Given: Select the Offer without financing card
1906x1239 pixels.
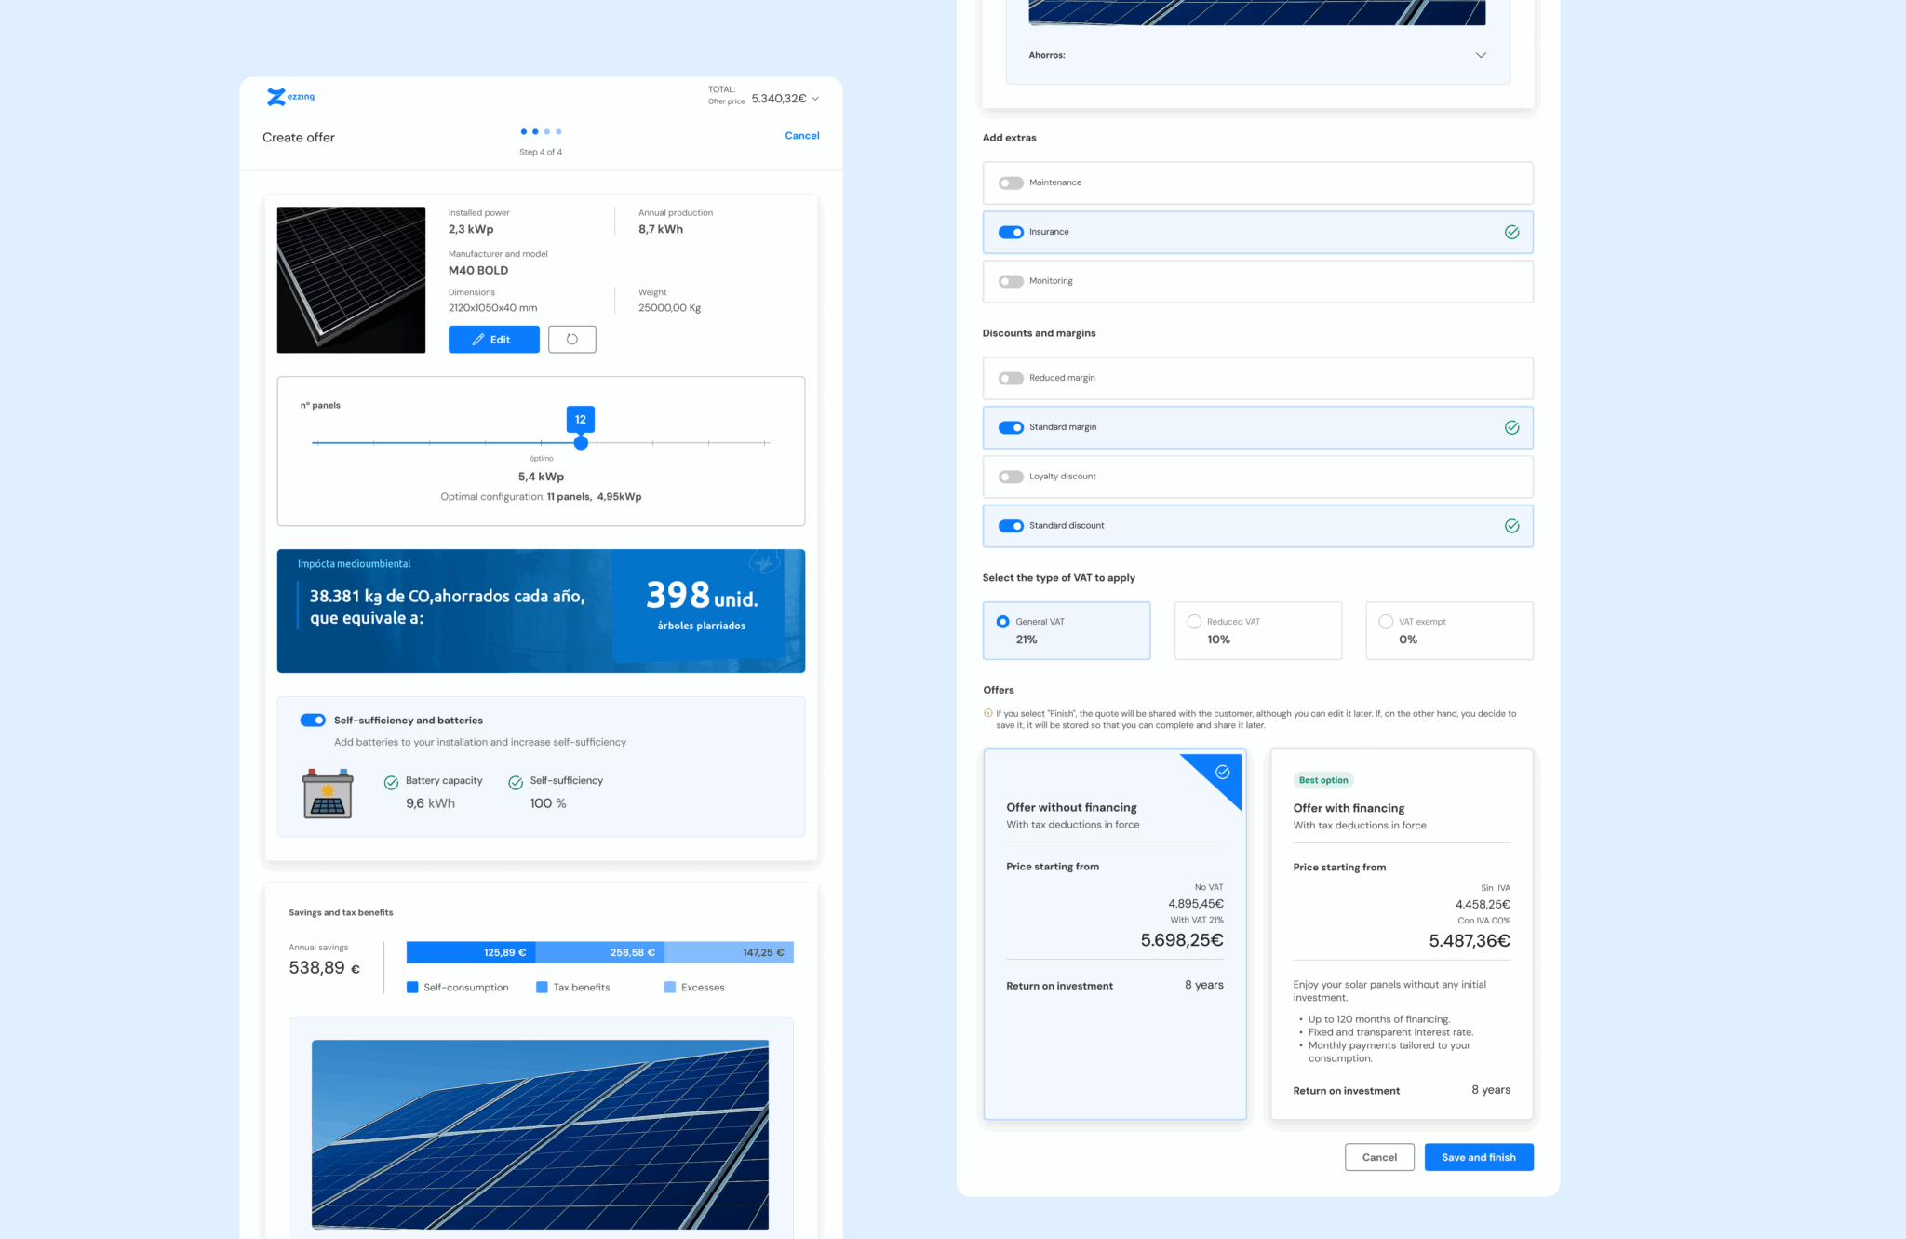Looking at the screenshot, I should point(1114,933).
